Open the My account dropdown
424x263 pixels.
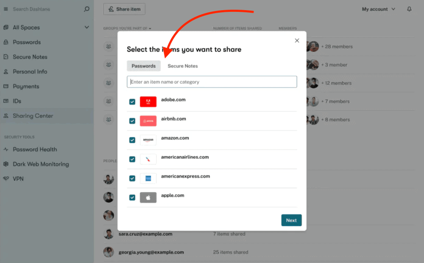(x=379, y=9)
